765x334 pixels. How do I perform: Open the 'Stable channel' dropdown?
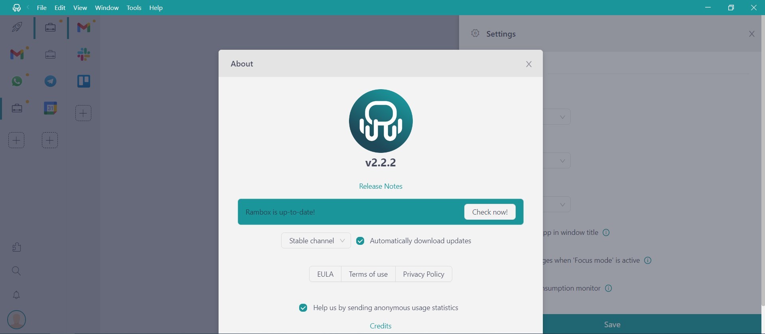[316, 241]
